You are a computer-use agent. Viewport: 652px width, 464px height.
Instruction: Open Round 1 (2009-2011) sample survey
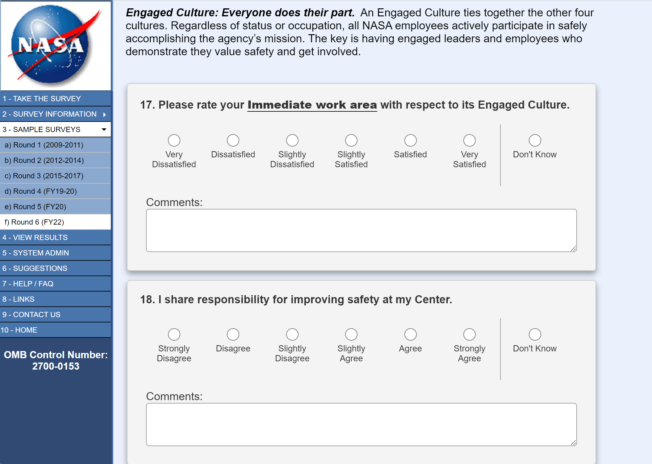(44, 145)
